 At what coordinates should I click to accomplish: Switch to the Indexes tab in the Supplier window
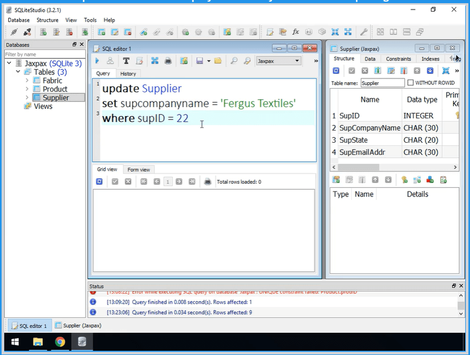430,59
